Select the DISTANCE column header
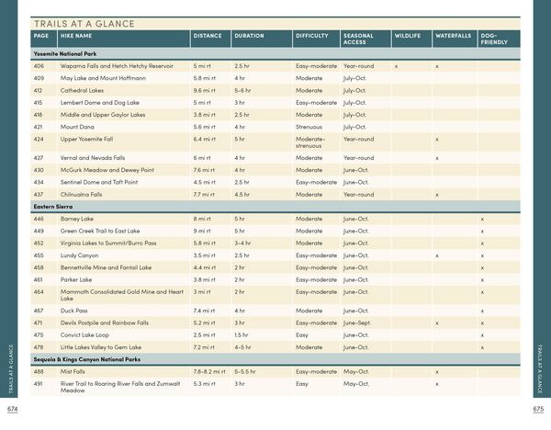This screenshot has height=430, width=551. [208, 36]
